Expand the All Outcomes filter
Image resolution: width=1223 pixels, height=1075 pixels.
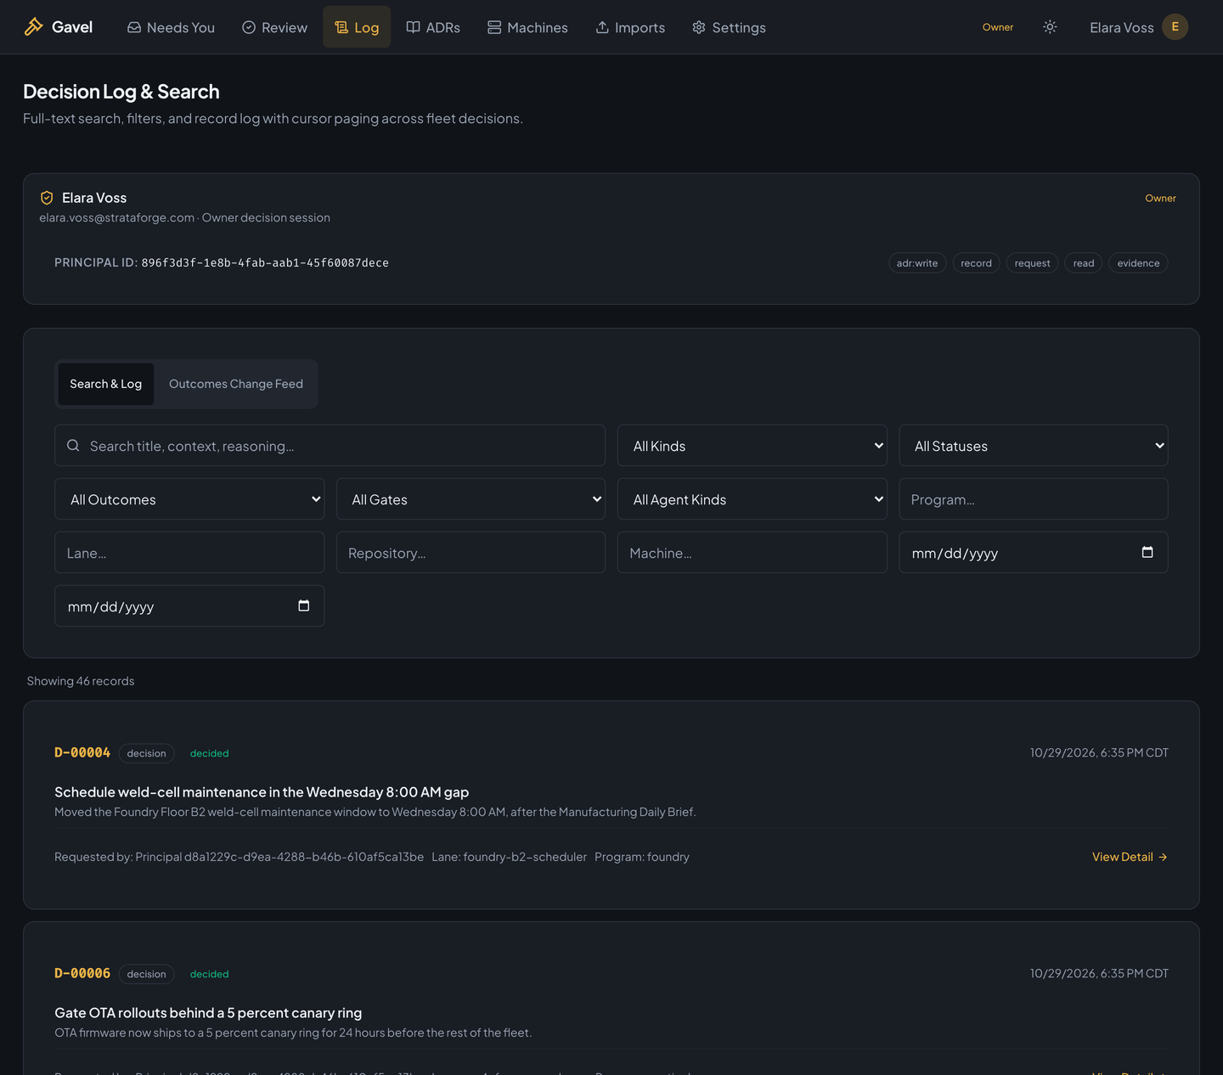click(x=189, y=499)
